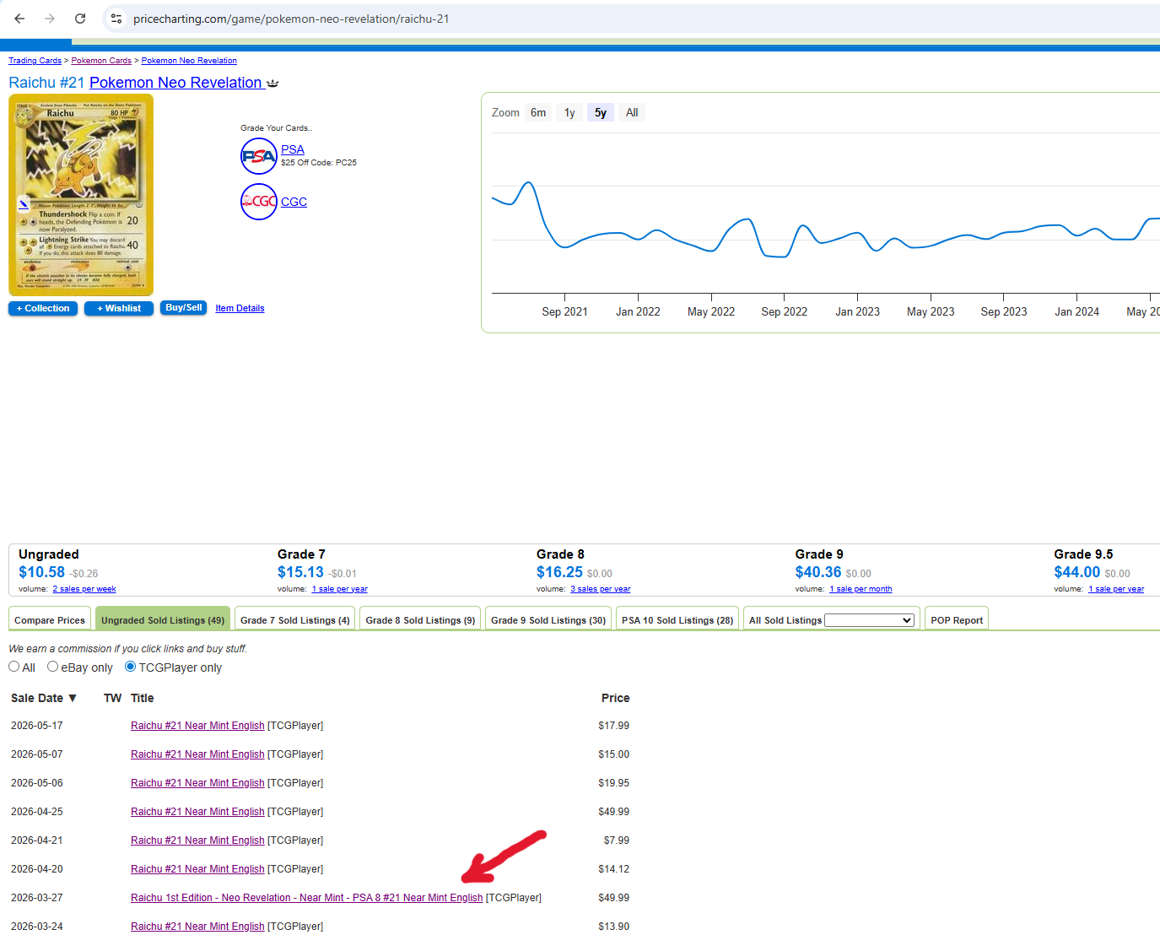Image resolution: width=1160 pixels, height=935 pixels.
Task: Open the All Sold Listings dropdown
Action: pos(869,620)
